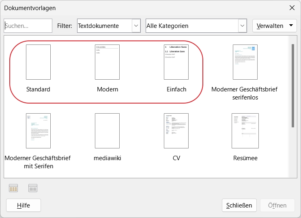Pick Moderner Geschäftsbrief serifenlos template
The image size is (301, 218).
245,62
